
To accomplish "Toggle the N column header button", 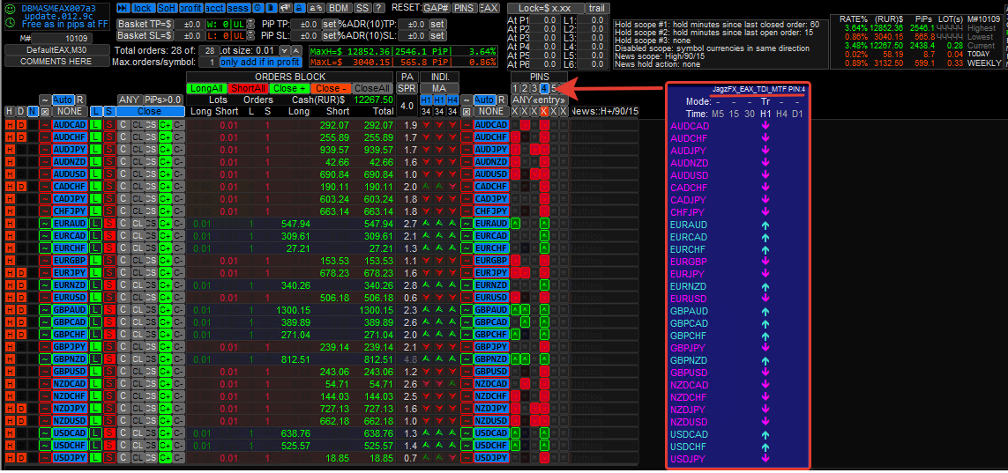I will pyautogui.click(x=32, y=112).
